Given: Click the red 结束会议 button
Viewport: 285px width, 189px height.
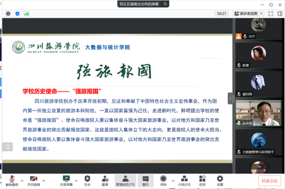Looking at the screenshot, I should (269, 181).
